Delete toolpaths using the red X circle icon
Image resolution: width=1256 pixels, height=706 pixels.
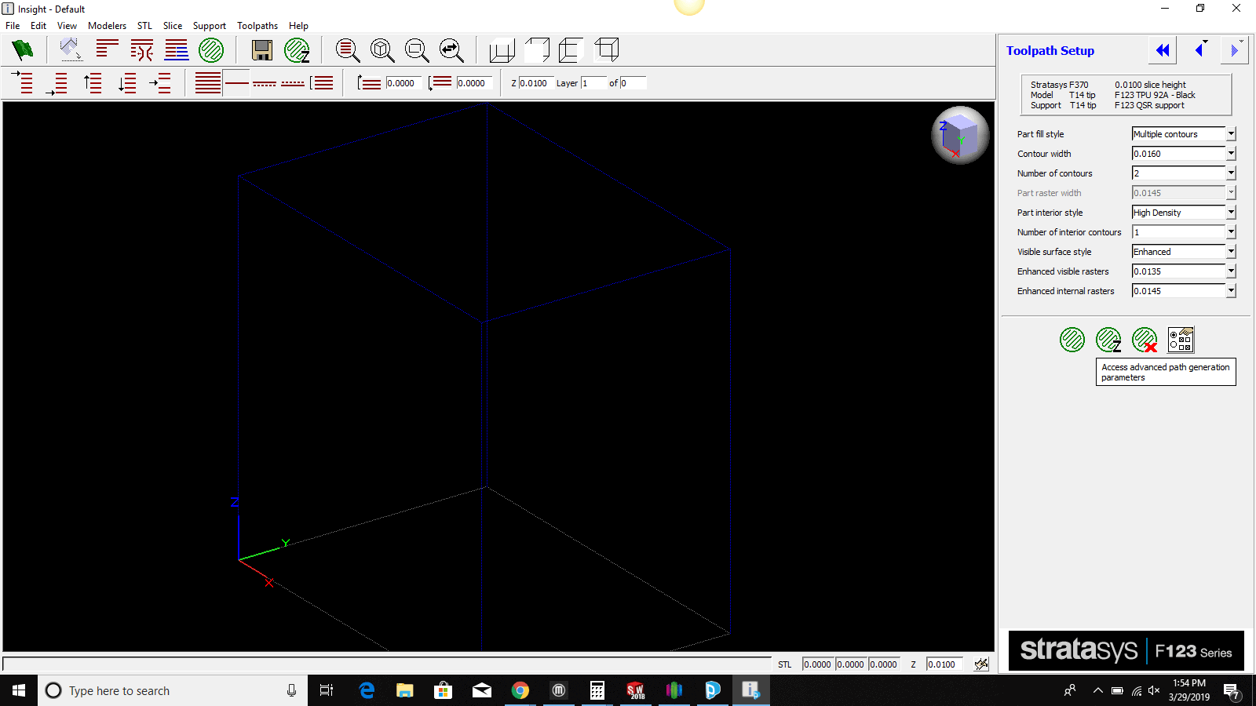point(1143,340)
